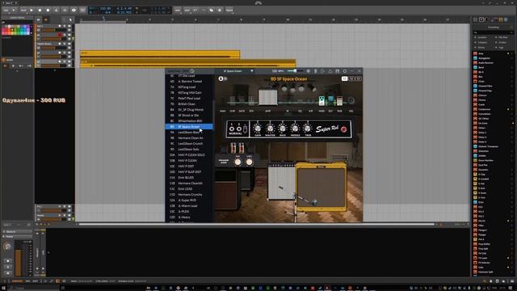Toggle the CMP block label

pyautogui.click(x=233, y=112)
